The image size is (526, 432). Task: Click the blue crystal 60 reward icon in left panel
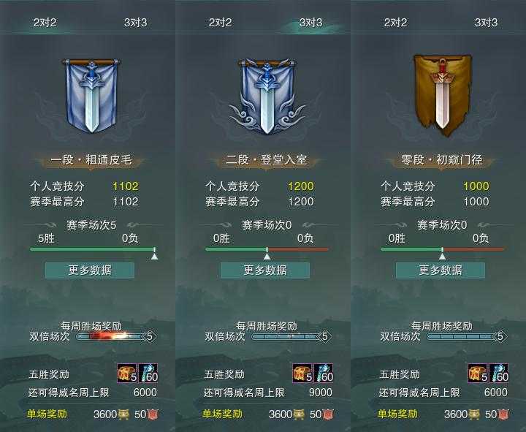[148, 373]
